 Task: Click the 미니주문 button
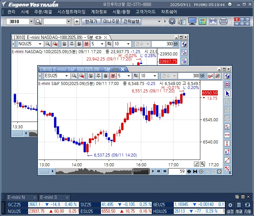click(111, 21)
